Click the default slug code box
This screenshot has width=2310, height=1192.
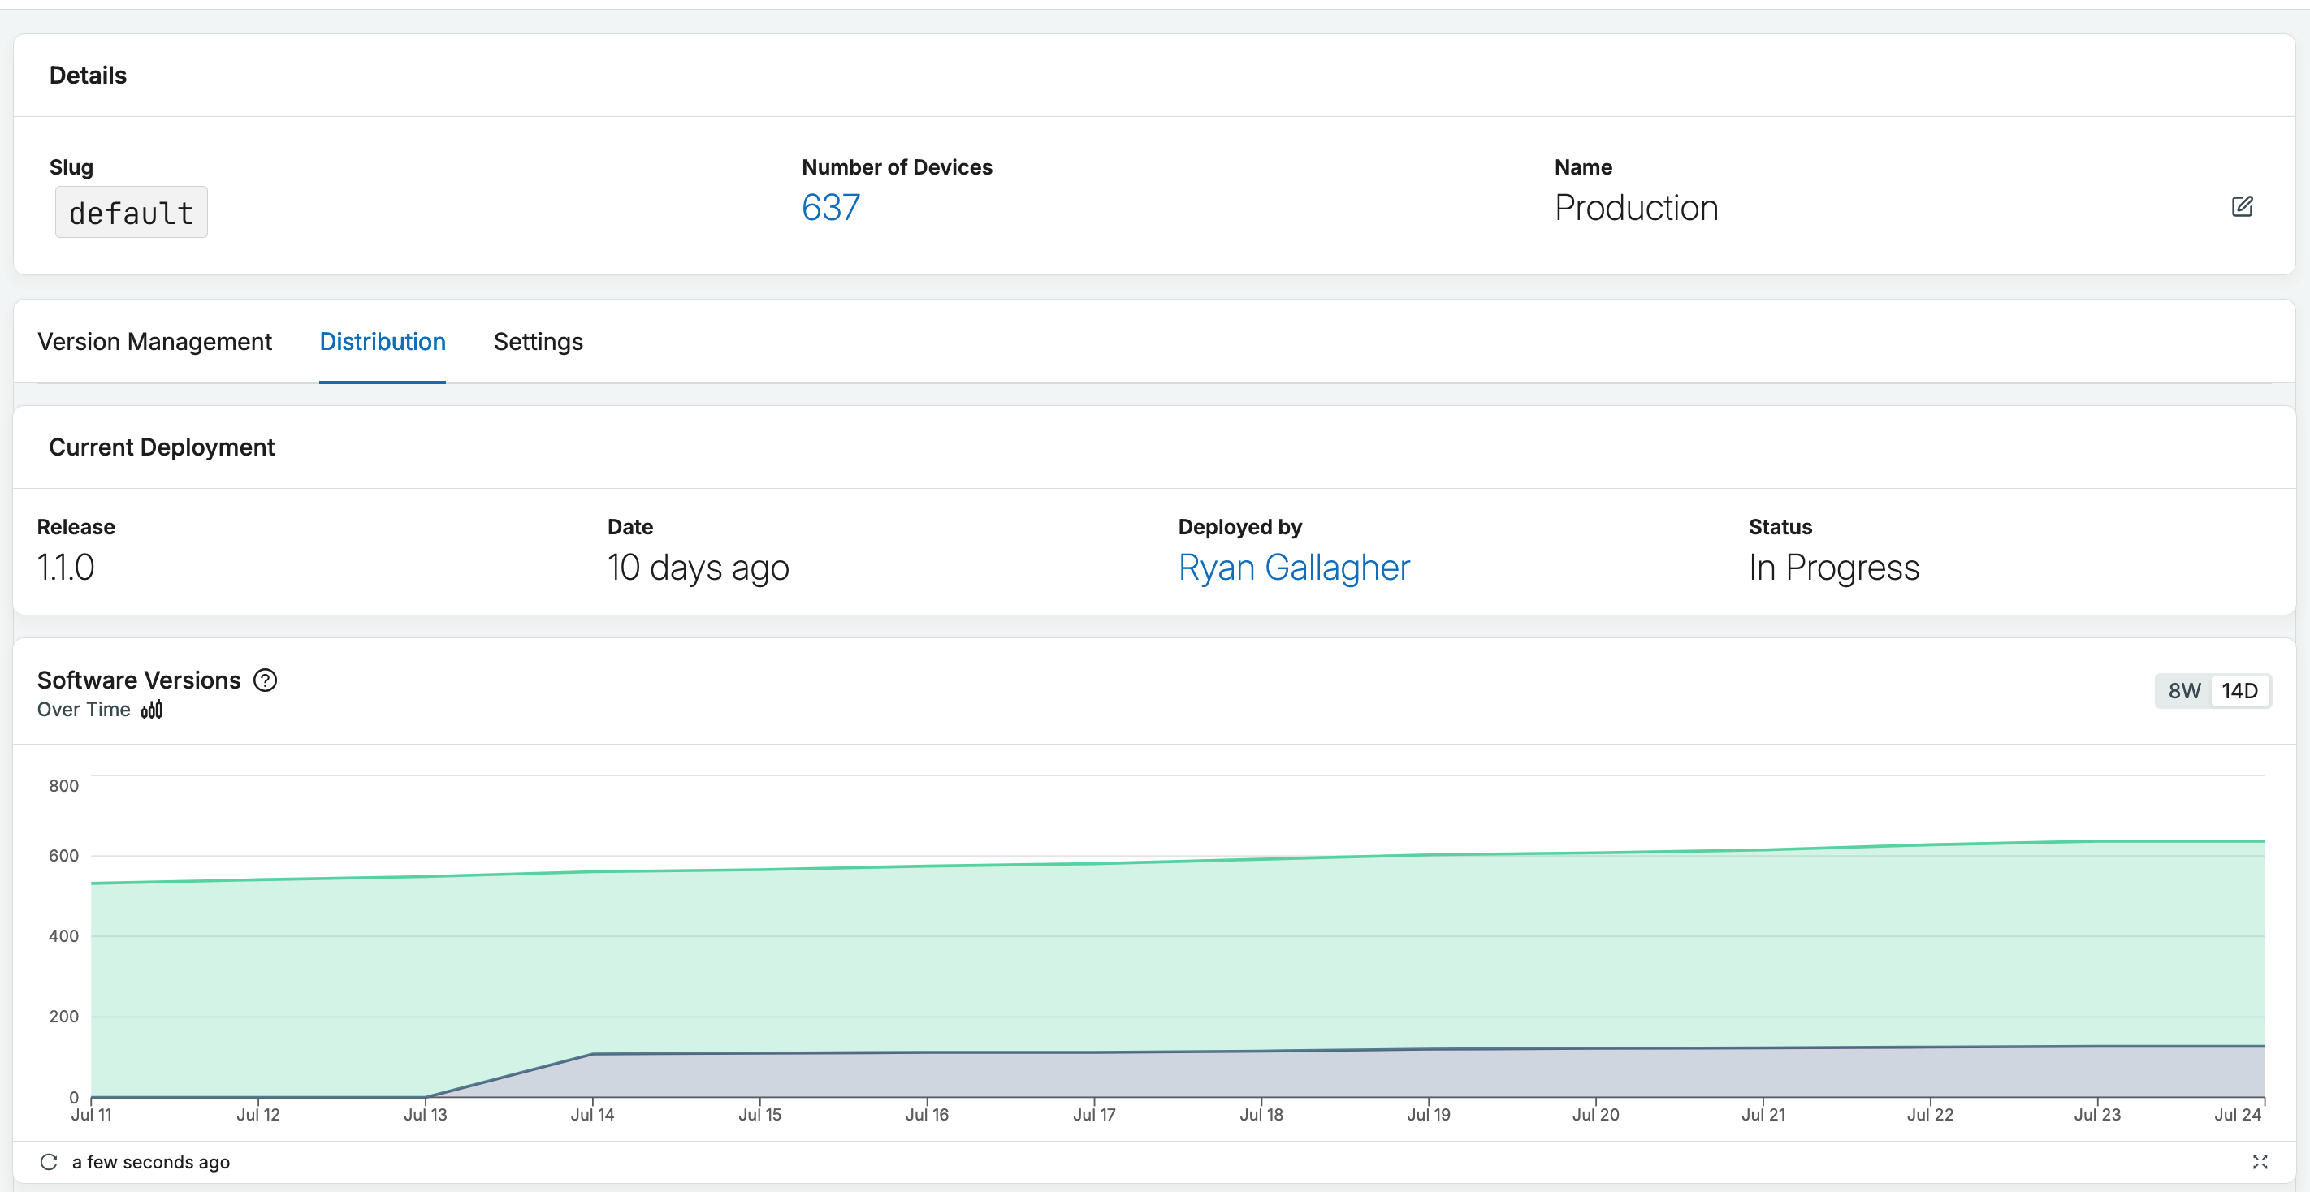131,213
